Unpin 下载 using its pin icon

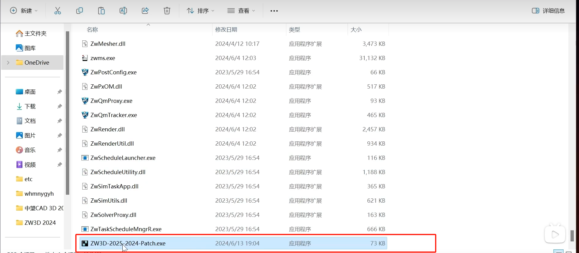click(x=60, y=106)
